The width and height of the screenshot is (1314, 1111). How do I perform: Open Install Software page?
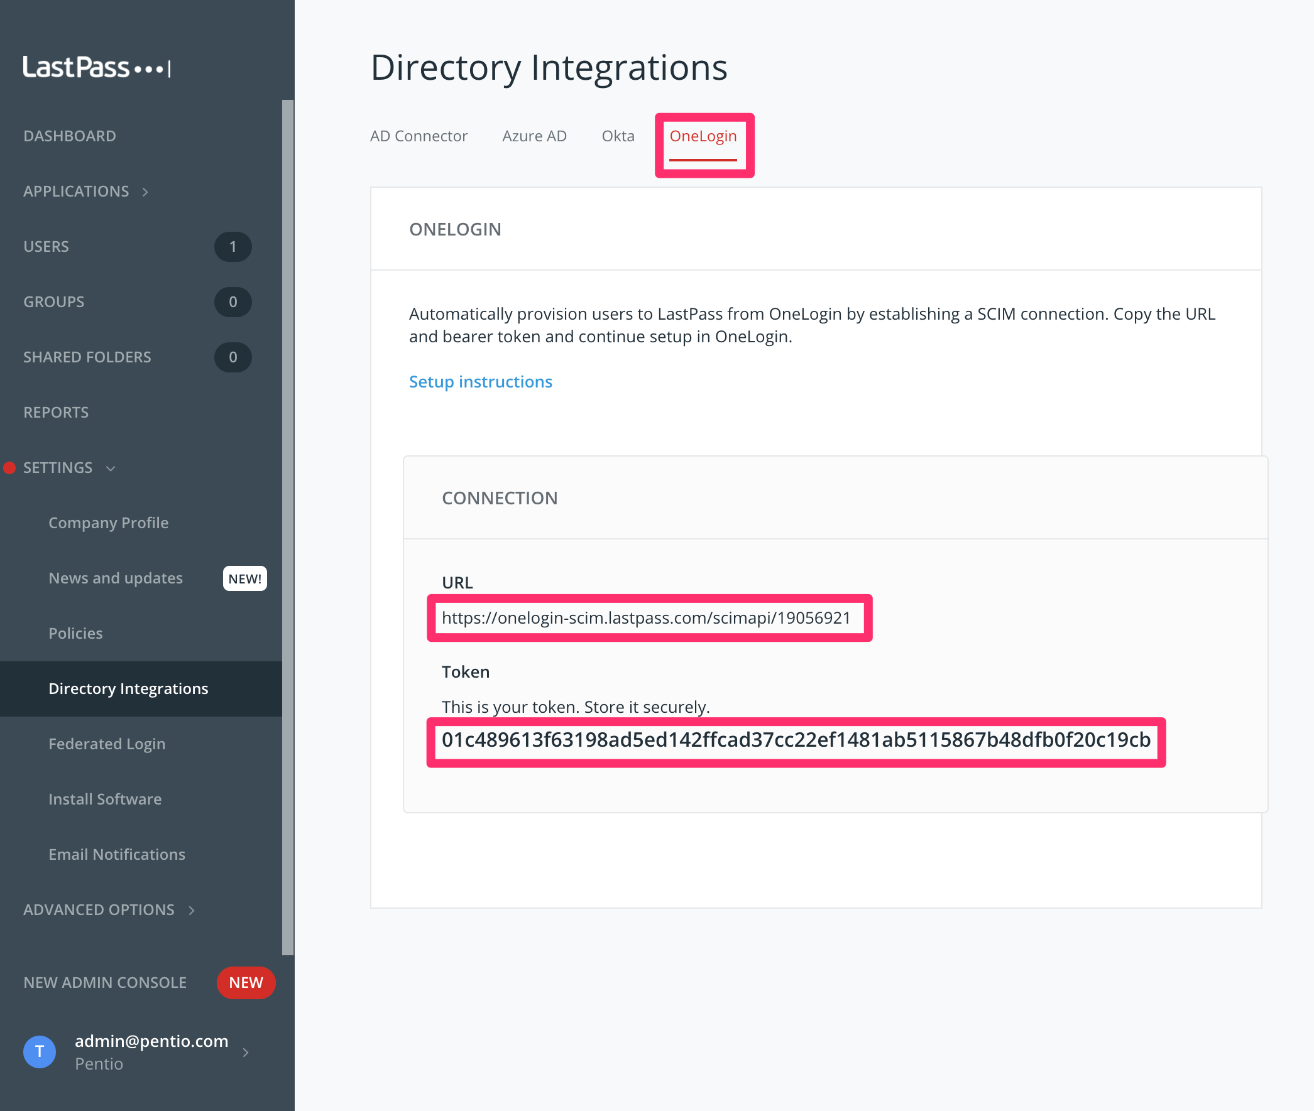tap(105, 799)
